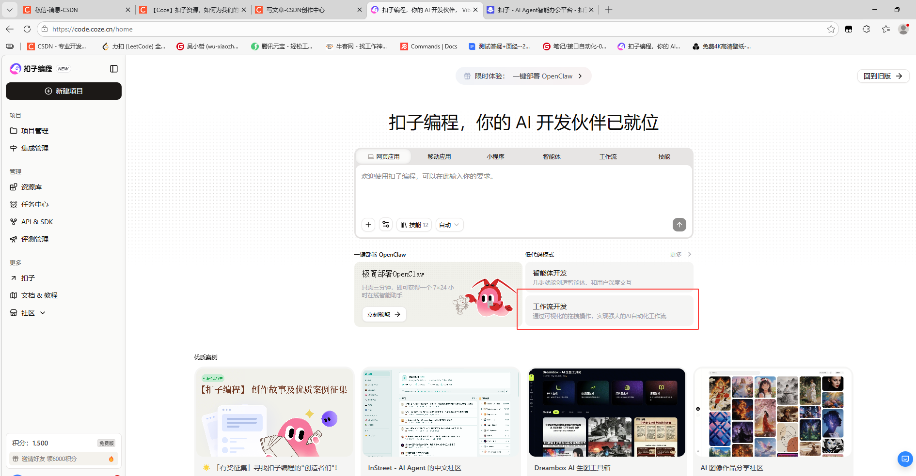The height and width of the screenshot is (476, 916).
Task: Open 工作流开发 card
Action: click(609, 310)
